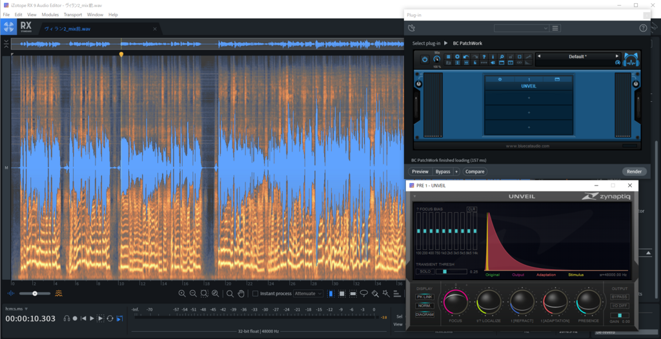Click the playhead marker above spectrogram
Image resolution: width=661 pixels, height=339 pixels.
point(121,54)
